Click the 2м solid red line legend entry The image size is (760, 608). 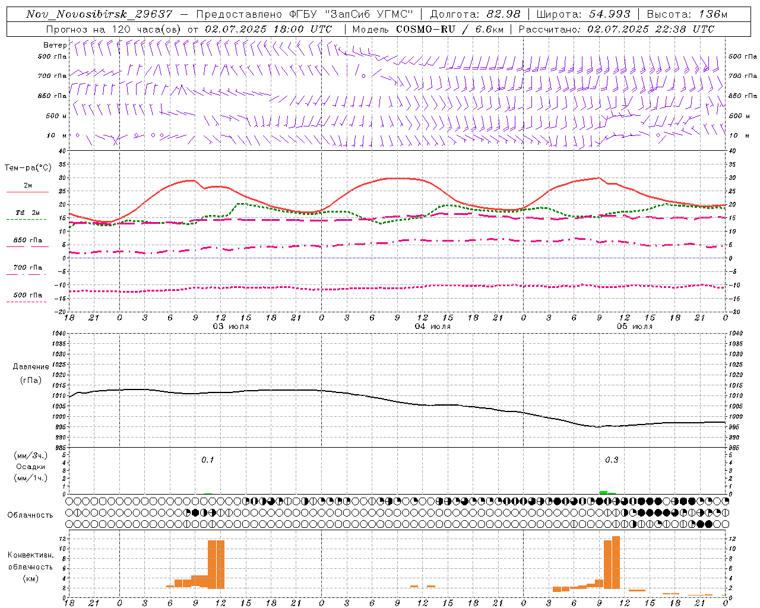[27, 188]
